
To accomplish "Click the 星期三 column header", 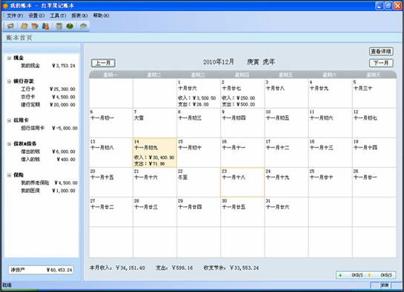I will click(x=199, y=75).
